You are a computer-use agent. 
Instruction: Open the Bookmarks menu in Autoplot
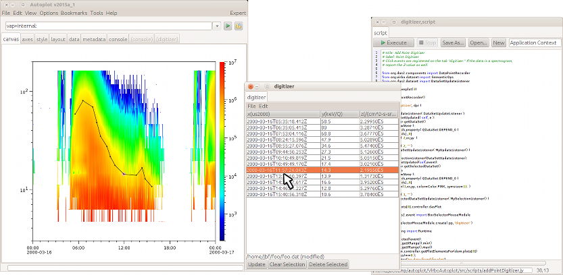[x=74, y=13]
